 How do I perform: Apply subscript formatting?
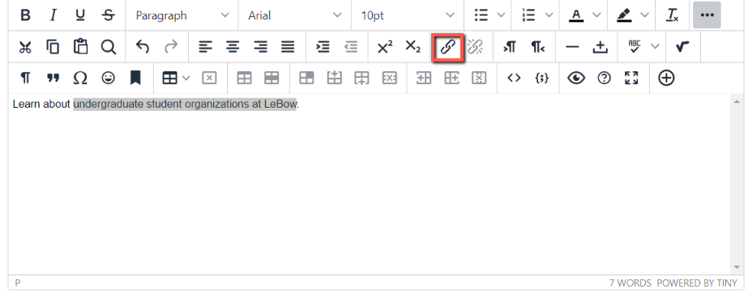pos(412,47)
